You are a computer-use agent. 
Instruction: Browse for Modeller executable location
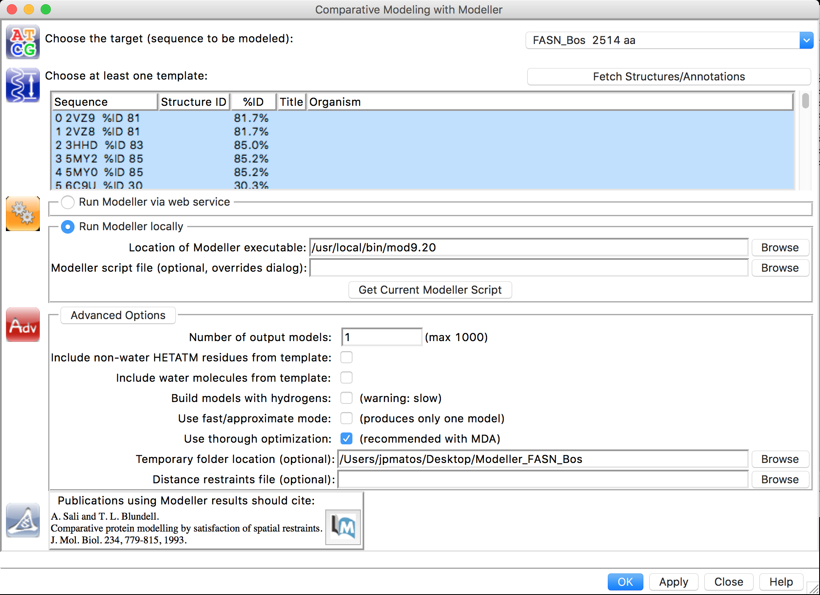coord(780,248)
